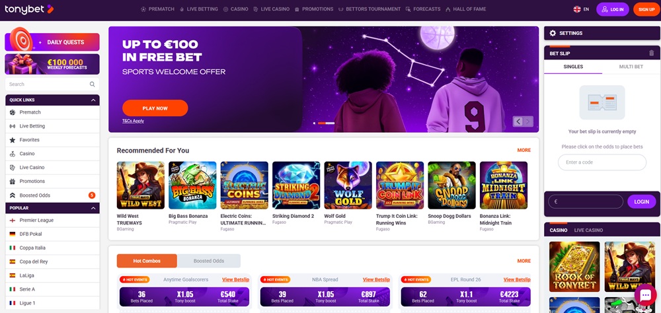Click the search magnifier icon

pyautogui.click(x=93, y=85)
